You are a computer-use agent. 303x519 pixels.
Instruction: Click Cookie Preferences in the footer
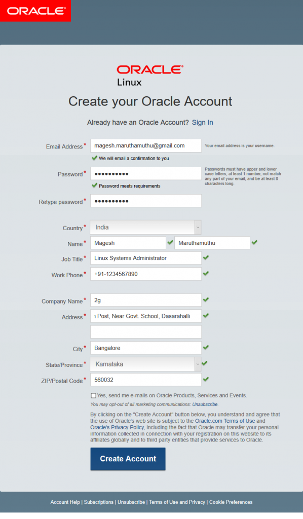(231, 502)
